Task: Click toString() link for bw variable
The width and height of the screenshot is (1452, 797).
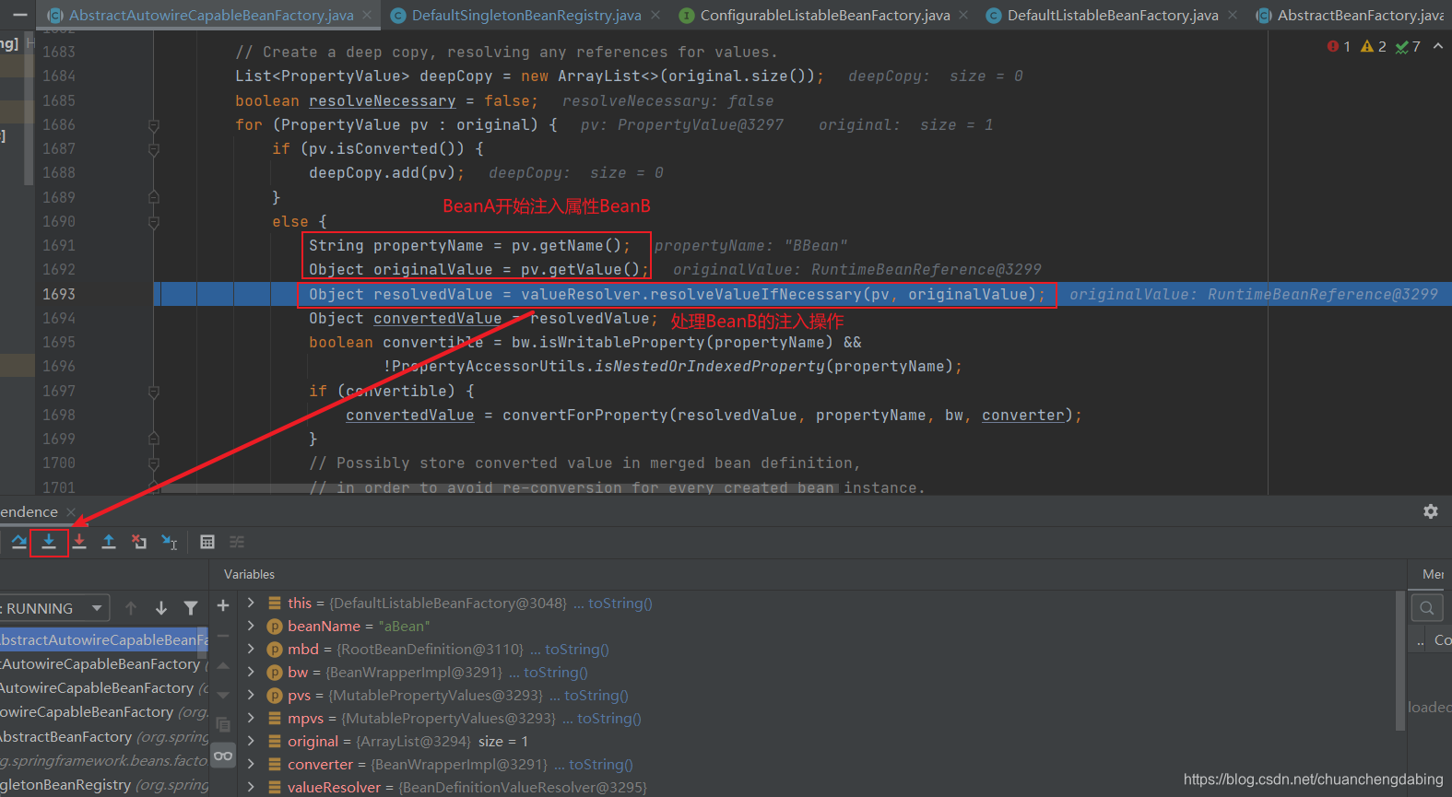Action: point(556,672)
